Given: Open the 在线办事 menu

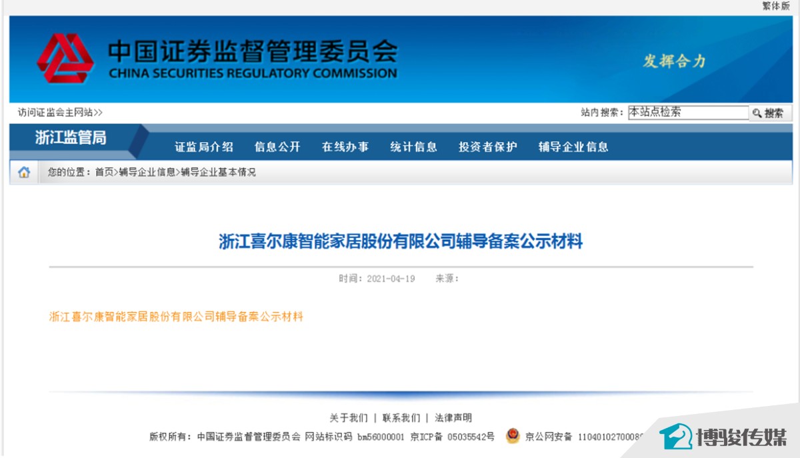Looking at the screenshot, I should coord(345,147).
